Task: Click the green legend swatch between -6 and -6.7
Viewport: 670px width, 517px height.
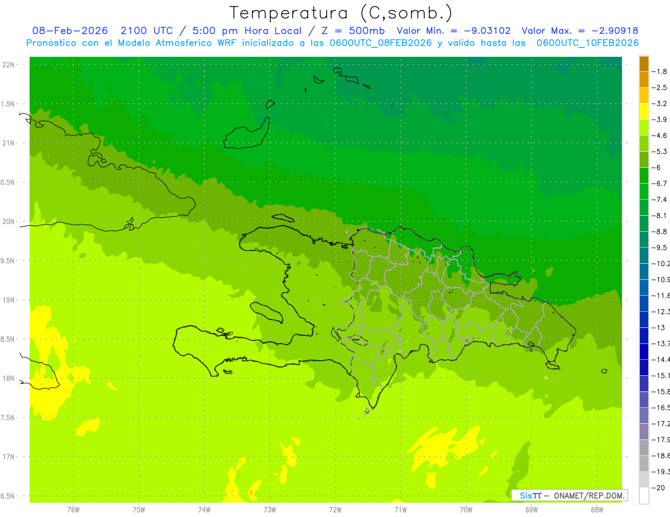Action: click(644, 176)
